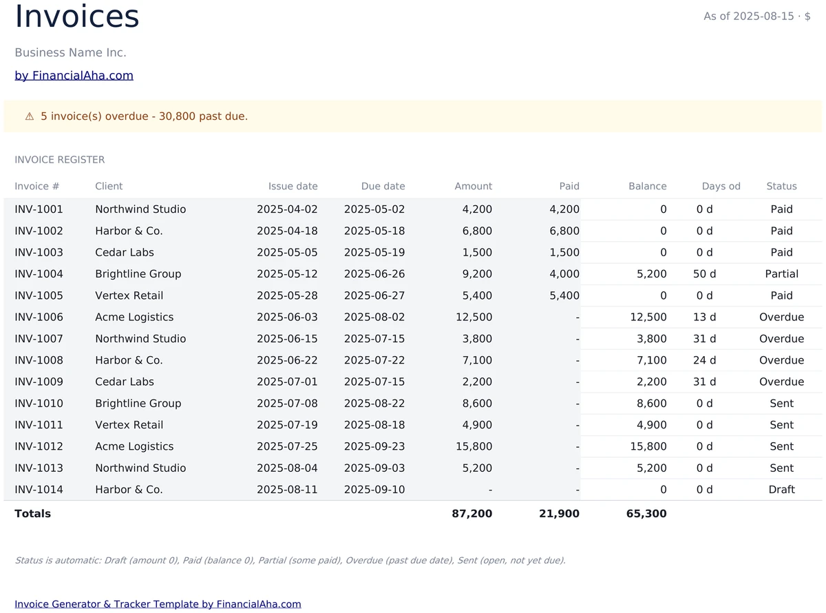Click the 'As of 2025-08-15' date text
The height and width of the screenshot is (613, 826).
coord(748,16)
